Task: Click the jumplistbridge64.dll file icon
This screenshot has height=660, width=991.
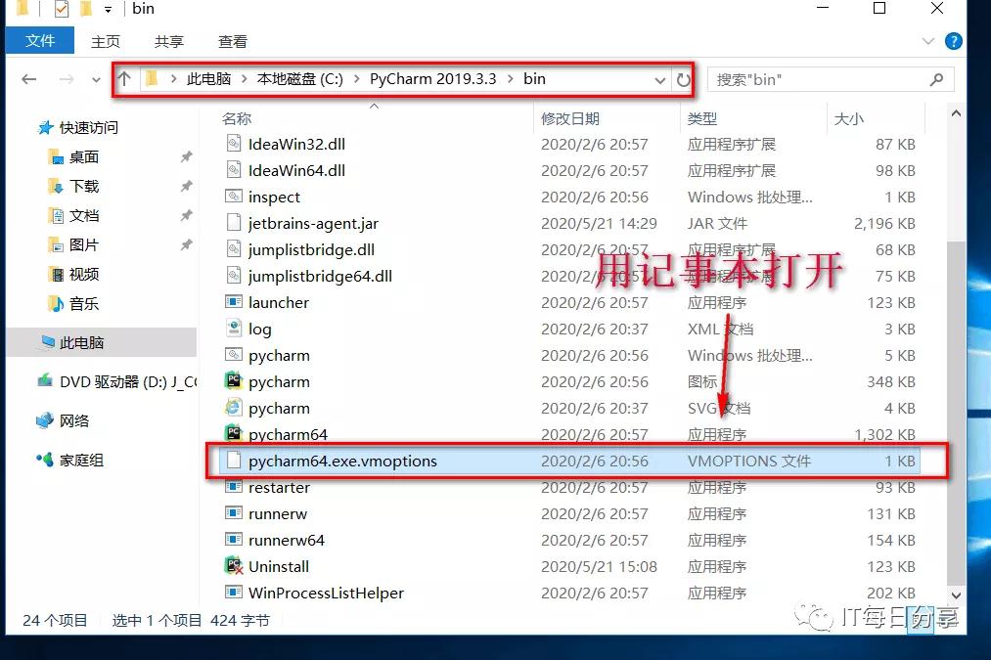Action: [x=234, y=276]
